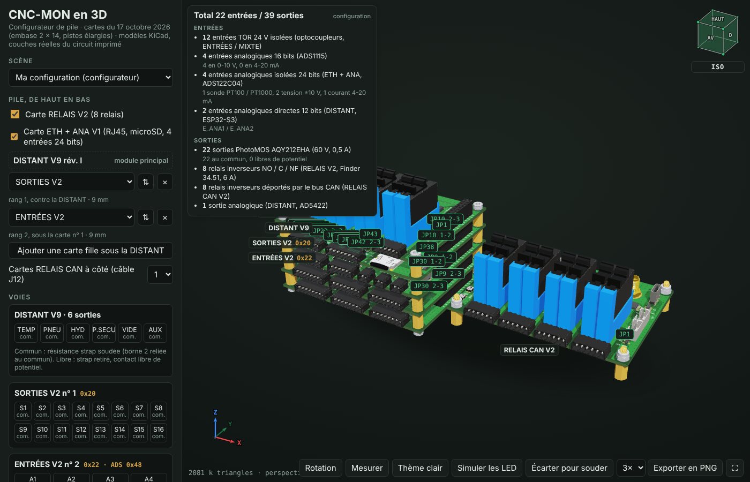The image size is (750, 482).
Task: Toggle S16 output of SORTIES V2
Action: click(158, 432)
